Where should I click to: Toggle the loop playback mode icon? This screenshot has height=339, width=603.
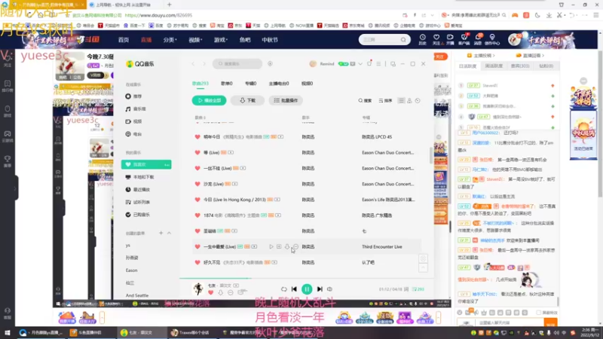point(284,289)
